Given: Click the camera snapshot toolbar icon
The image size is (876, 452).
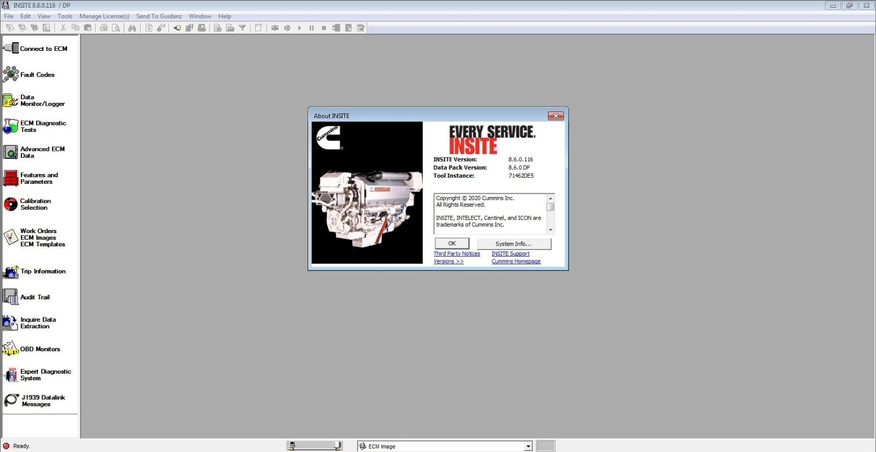Looking at the screenshot, I should pyautogui.click(x=275, y=28).
